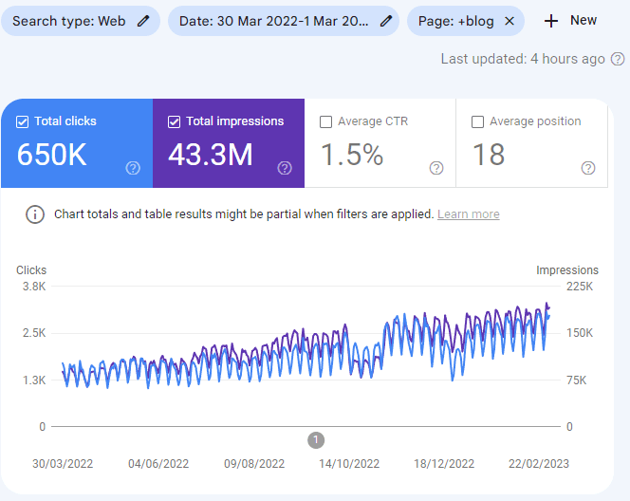
Task: Click the info icon next to chart totals notice
Action: [x=35, y=214]
